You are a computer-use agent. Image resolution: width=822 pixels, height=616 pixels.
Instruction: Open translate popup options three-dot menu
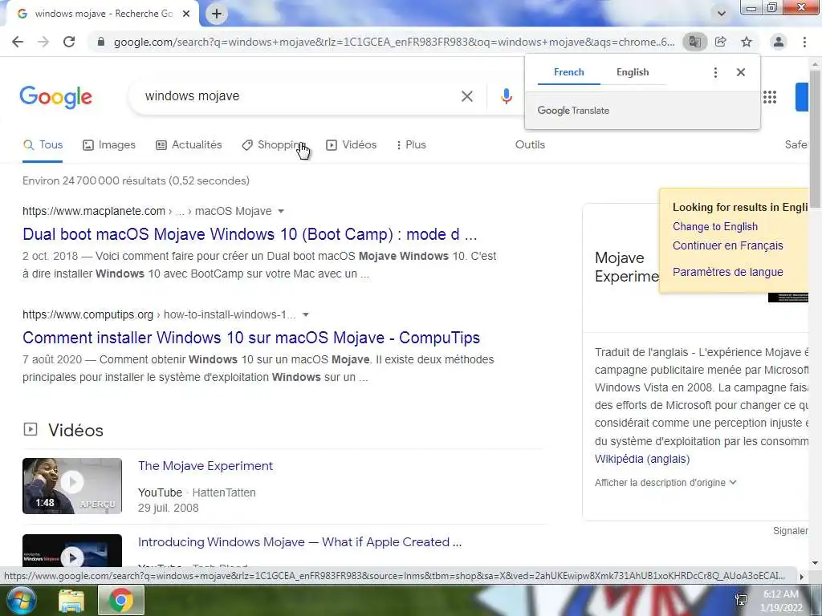coord(715,72)
